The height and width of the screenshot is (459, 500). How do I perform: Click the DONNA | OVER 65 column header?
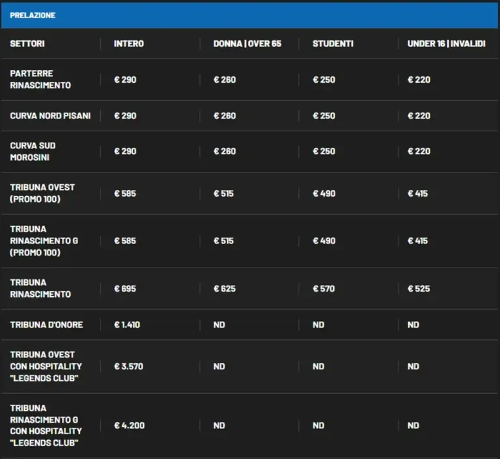point(247,44)
